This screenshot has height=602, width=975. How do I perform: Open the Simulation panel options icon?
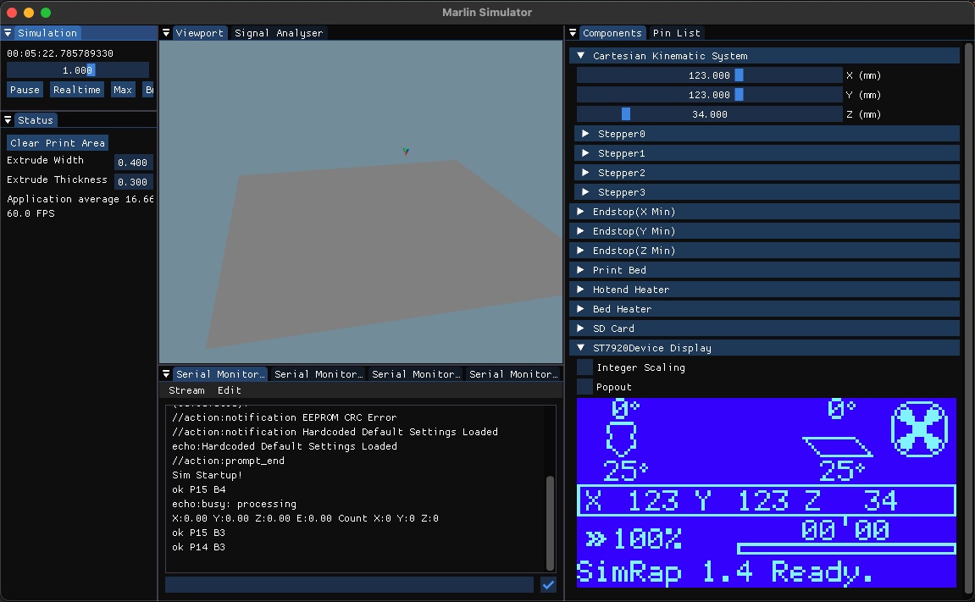[8, 32]
